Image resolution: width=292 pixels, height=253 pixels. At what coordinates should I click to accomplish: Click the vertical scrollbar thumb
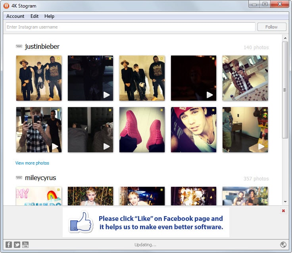285,90
